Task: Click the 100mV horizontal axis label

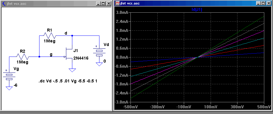Action: (211, 107)
